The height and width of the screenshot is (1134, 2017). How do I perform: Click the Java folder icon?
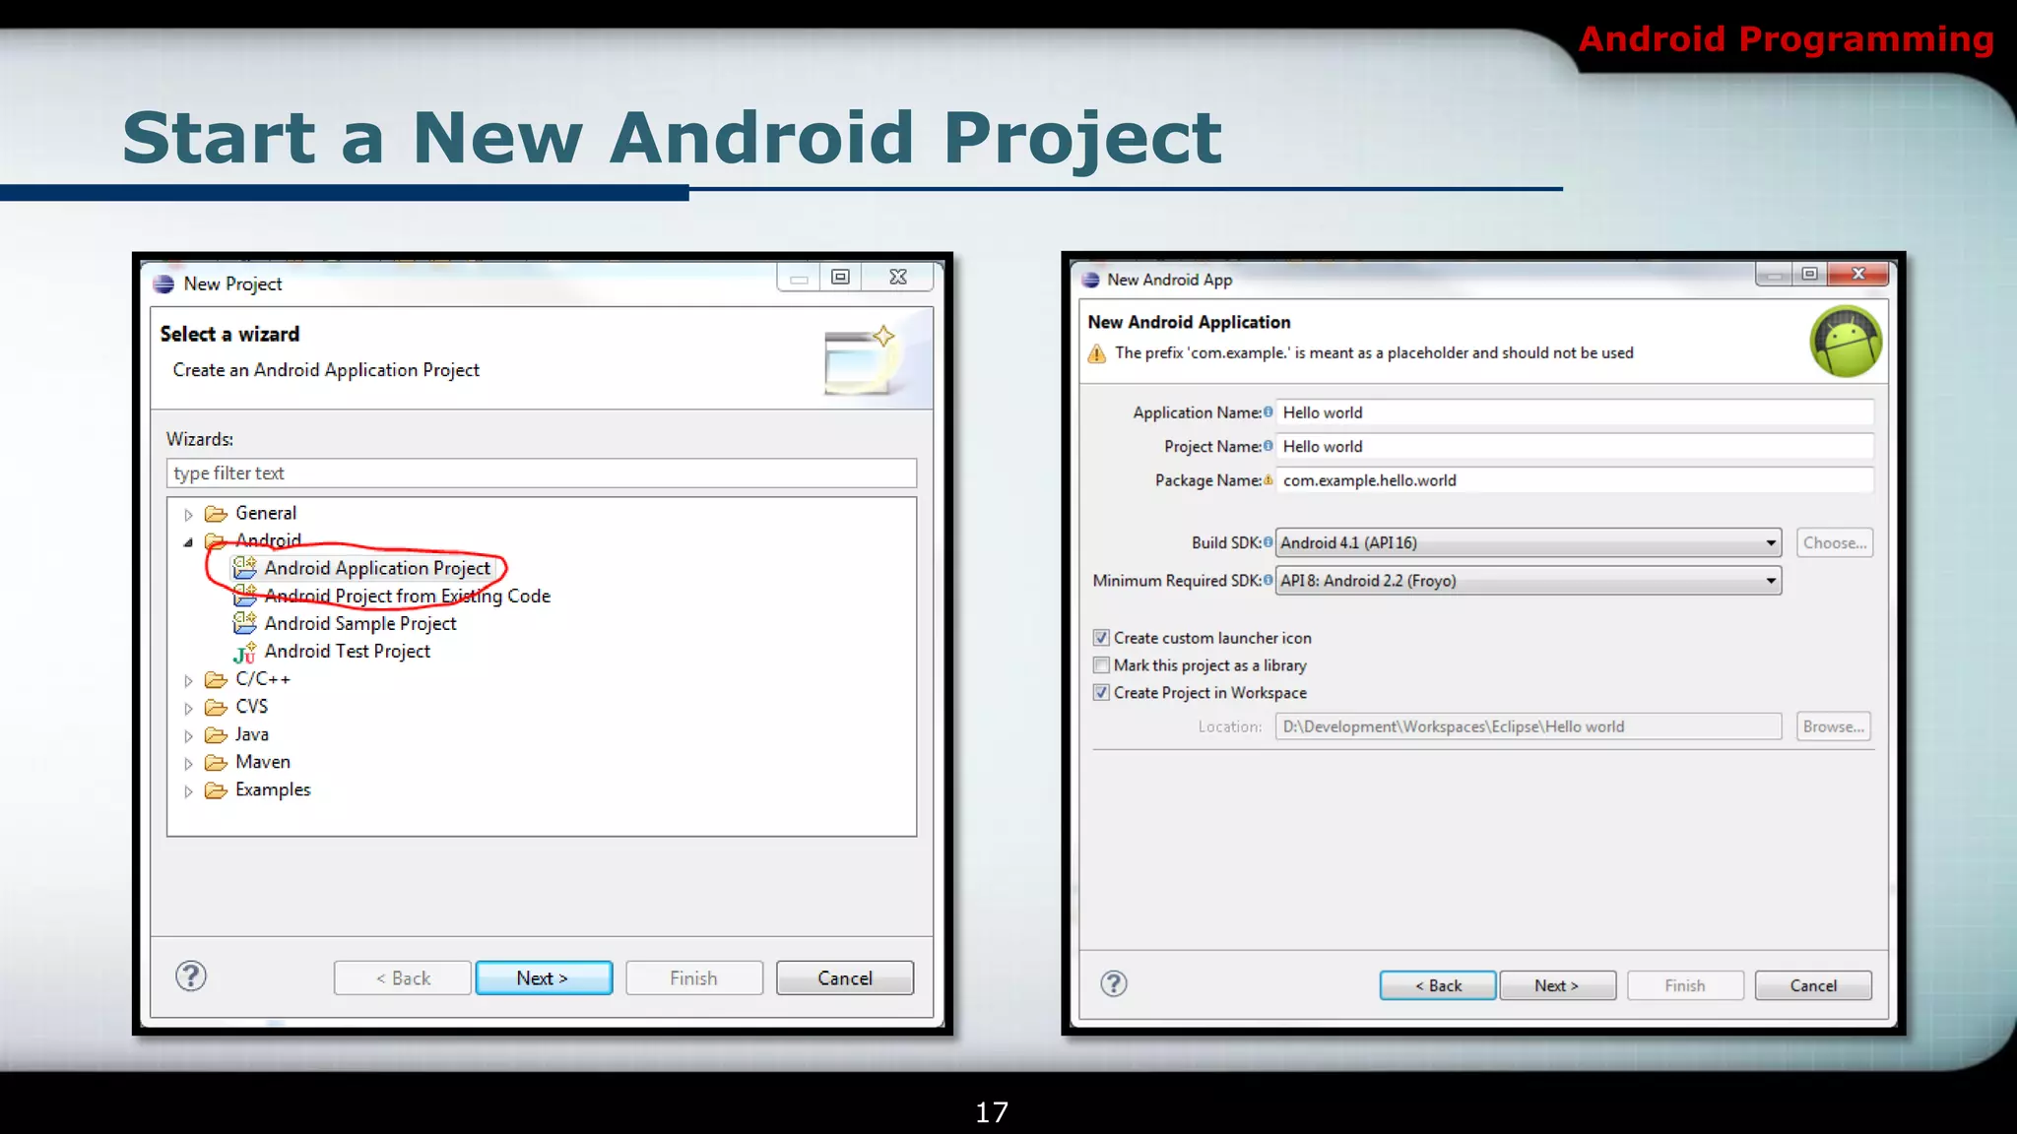pyautogui.click(x=216, y=735)
